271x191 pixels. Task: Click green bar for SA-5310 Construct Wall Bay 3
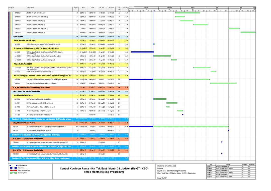(x=186, y=21)
